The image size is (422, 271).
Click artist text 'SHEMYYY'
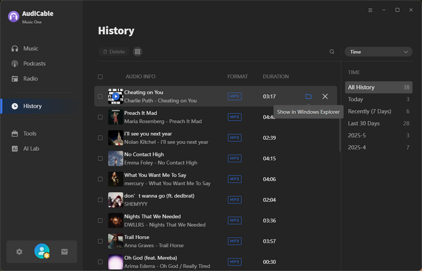click(x=136, y=204)
